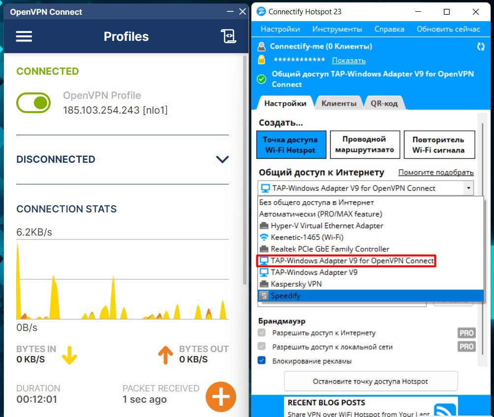This screenshot has width=494, height=417.
Task: Uncheck the ad blocking checkbox
Action: pyautogui.click(x=262, y=361)
